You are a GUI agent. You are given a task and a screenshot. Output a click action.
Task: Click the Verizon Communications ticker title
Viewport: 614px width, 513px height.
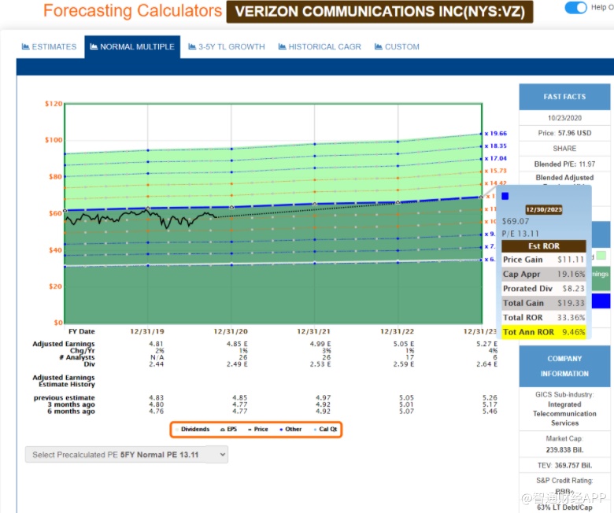379,12
